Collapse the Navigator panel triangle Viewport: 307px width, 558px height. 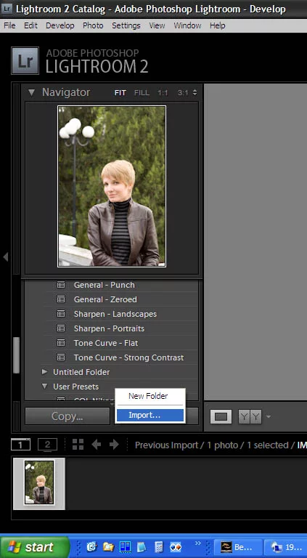(31, 92)
